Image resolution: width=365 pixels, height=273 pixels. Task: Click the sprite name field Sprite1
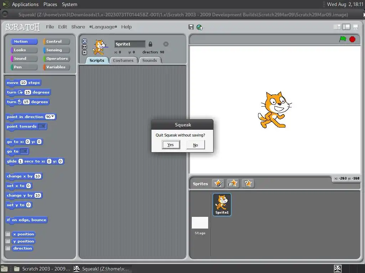pyautogui.click(x=130, y=44)
